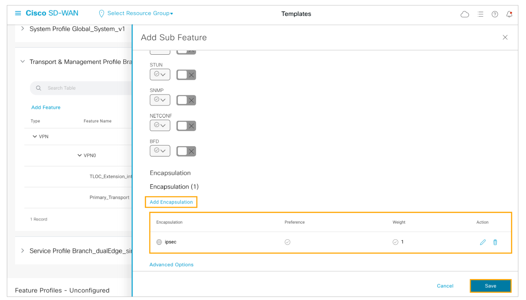The width and height of the screenshot is (526, 300).
Task: Toggle the STUN switch
Action: pos(186,75)
